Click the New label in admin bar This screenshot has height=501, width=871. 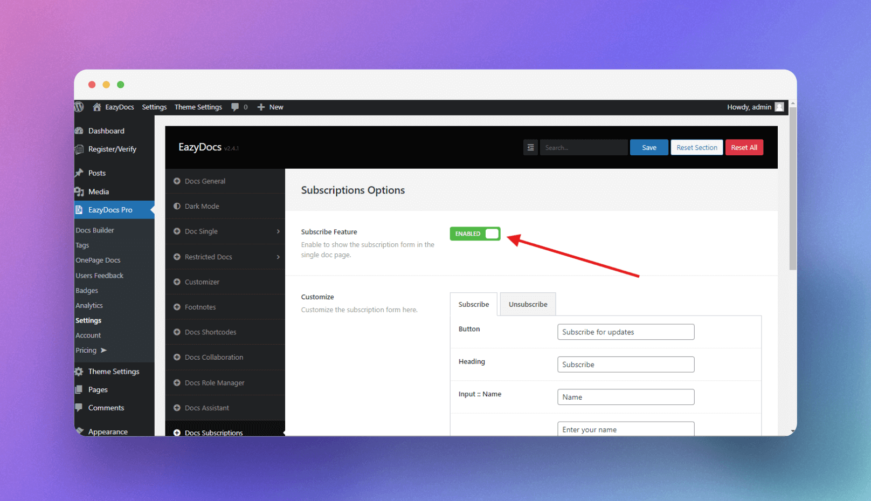pyautogui.click(x=276, y=107)
